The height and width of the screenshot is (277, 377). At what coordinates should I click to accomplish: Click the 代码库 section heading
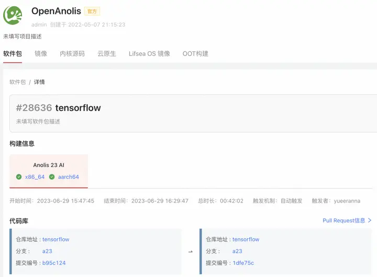[x=19, y=221]
